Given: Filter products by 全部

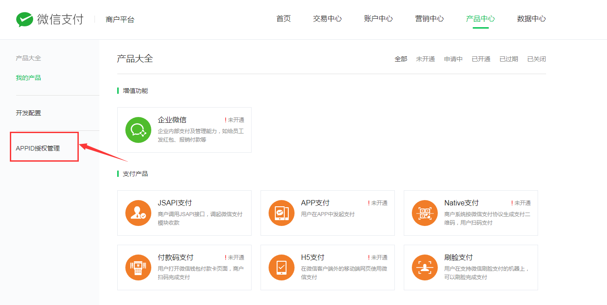Looking at the screenshot, I should (x=401, y=59).
